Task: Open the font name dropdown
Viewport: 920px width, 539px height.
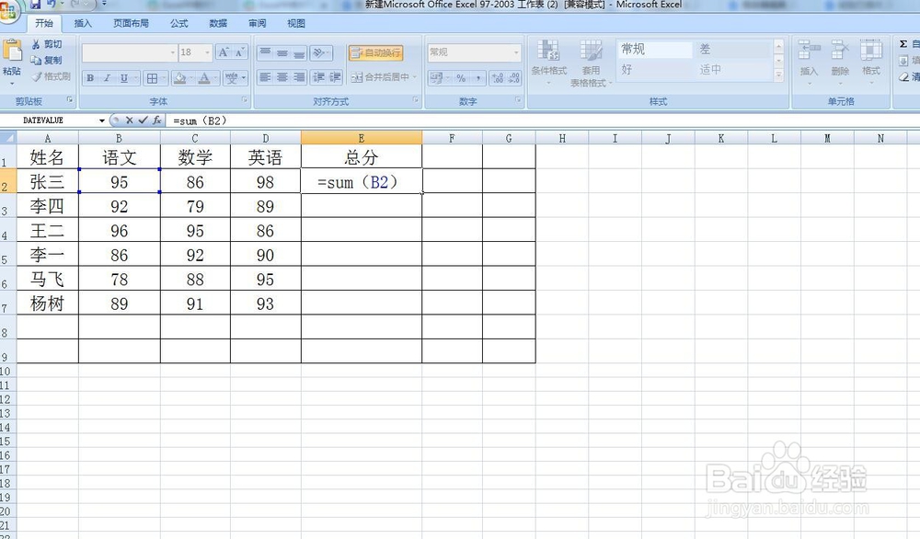Action: pyautogui.click(x=173, y=52)
